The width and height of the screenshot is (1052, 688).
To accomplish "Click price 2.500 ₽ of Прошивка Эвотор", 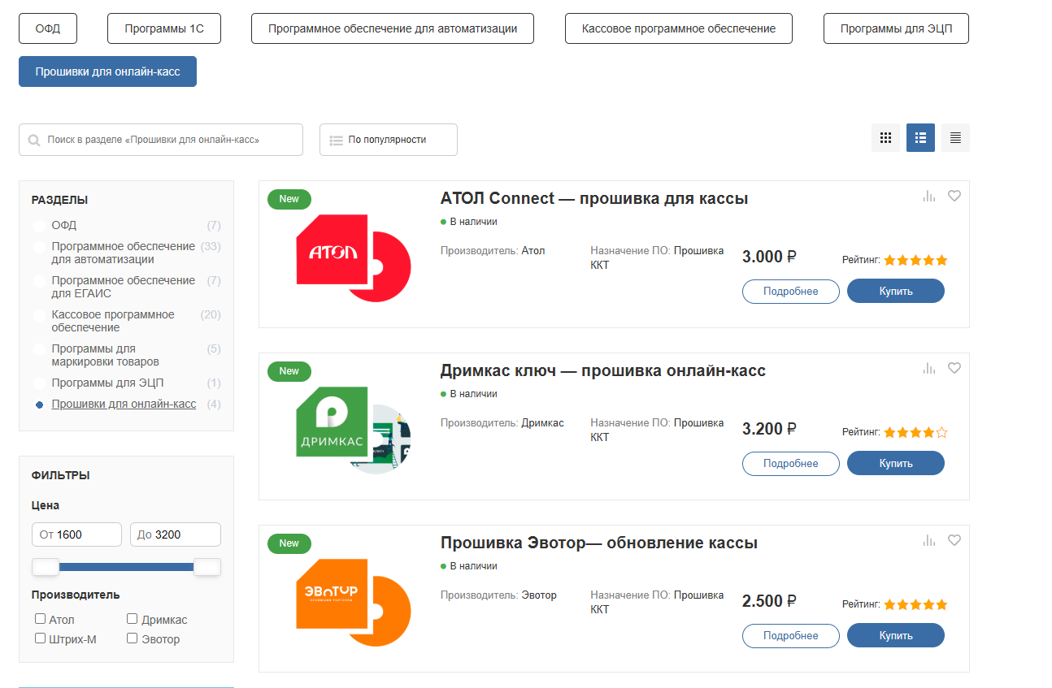I will (769, 601).
